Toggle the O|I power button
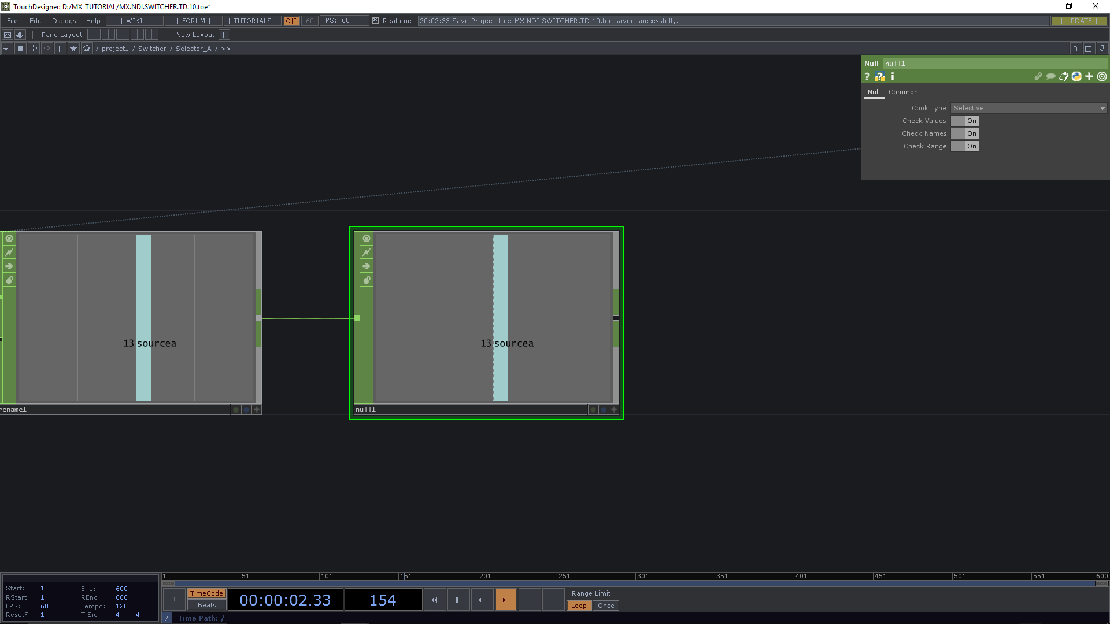The width and height of the screenshot is (1110, 624). 291,21
